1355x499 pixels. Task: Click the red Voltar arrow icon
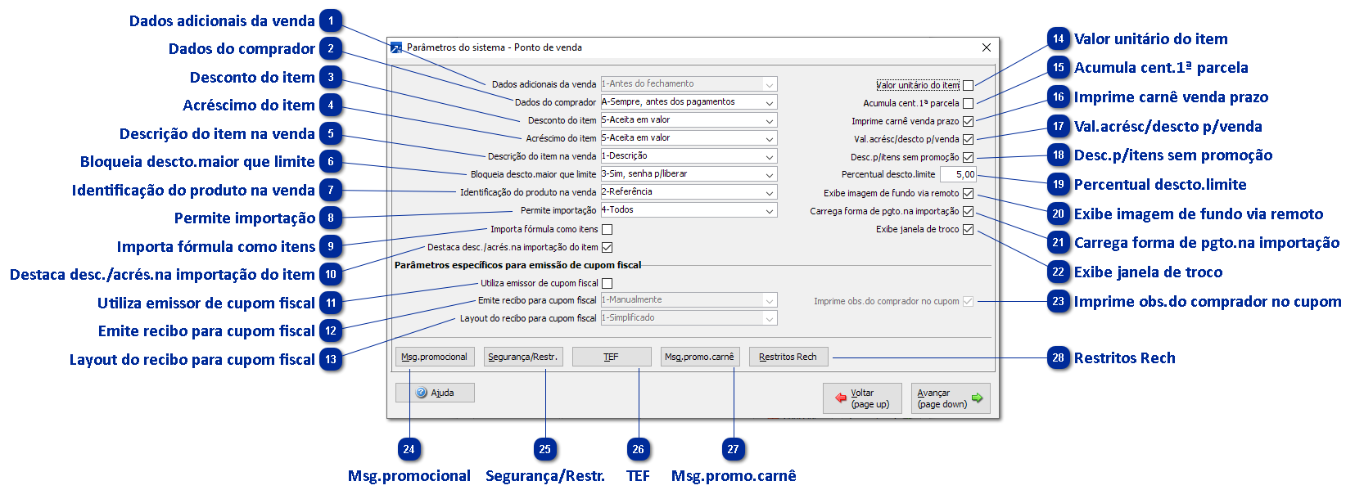841,398
